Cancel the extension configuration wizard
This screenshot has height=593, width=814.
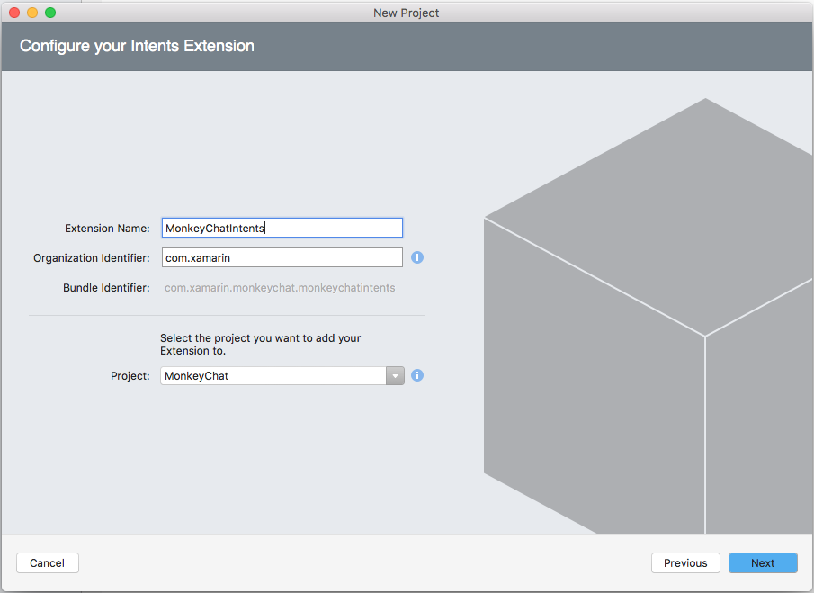[x=47, y=562]
